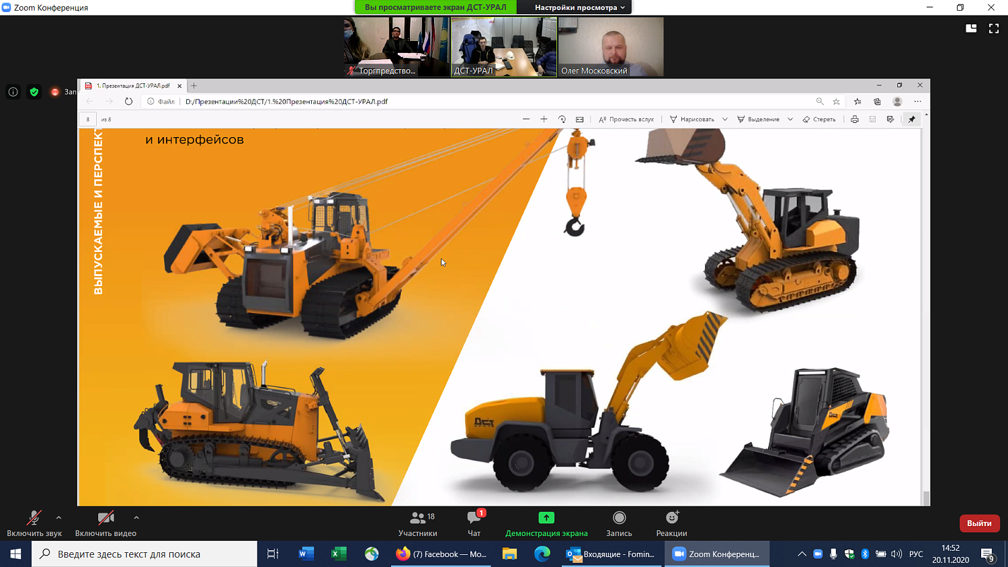This screenshot has height=567, width=1008.
Task: Click the PDF vertical scrollbar thumb
Action: pos(926,498)
